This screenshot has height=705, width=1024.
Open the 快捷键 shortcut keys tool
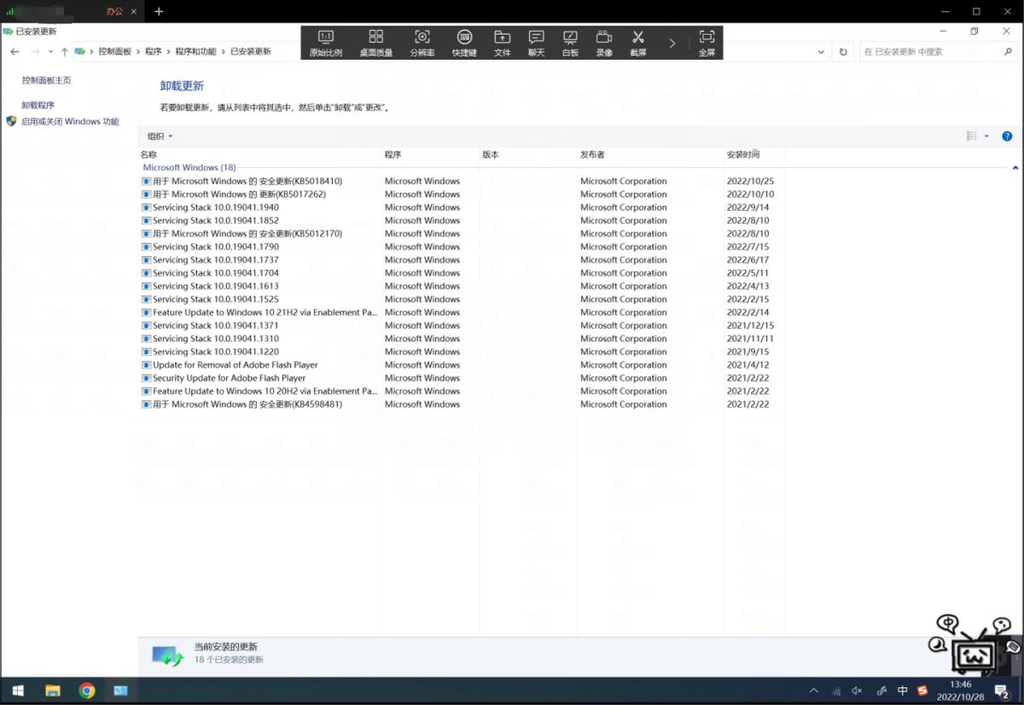(x=464, y=43)
